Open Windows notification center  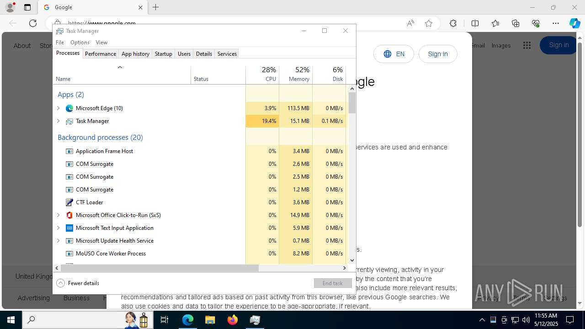point(570,320)
